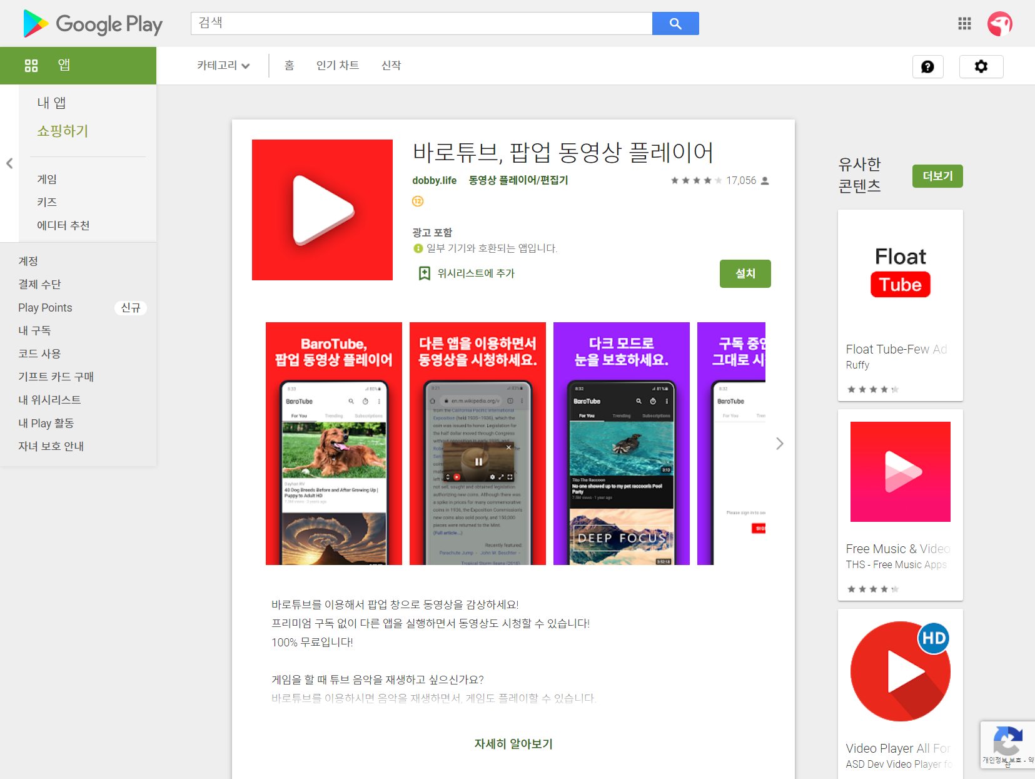Open 키즈 category
Image resolution: width=1035 pixels, height=779 pixels.
coord(47,202)
